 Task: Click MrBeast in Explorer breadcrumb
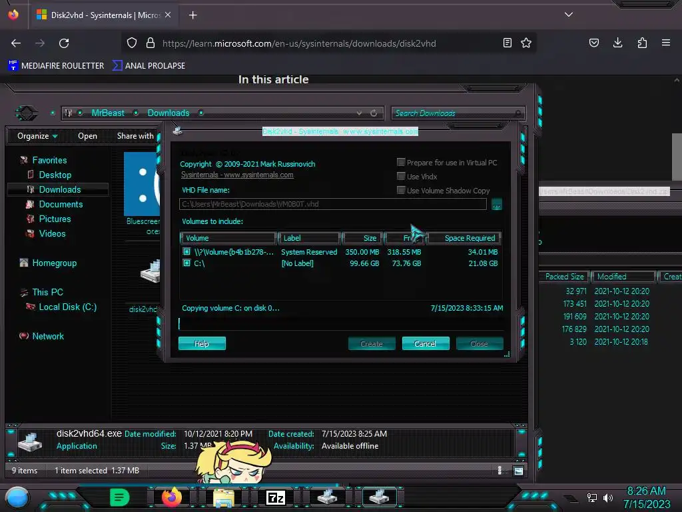108,113
